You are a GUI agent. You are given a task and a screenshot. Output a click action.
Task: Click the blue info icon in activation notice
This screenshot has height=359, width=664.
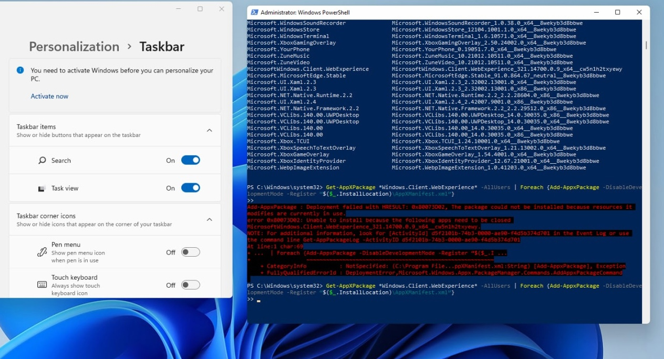coord(20,70)
